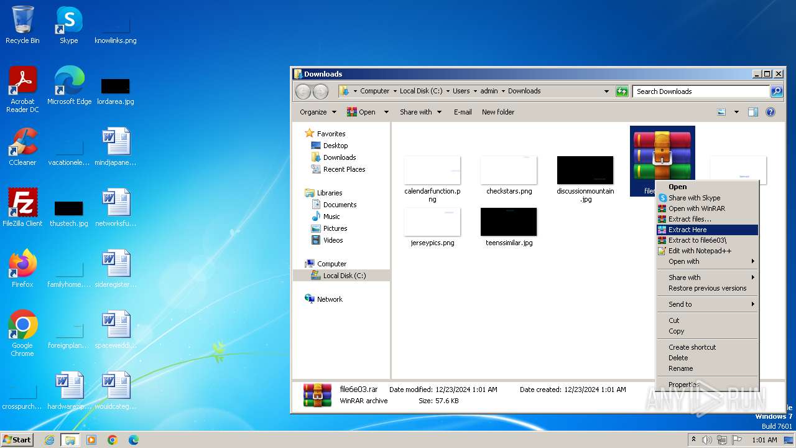Expand the Open button dropdown arrow
The height and width of the screenshot is (448, 796).
[386, 112]
